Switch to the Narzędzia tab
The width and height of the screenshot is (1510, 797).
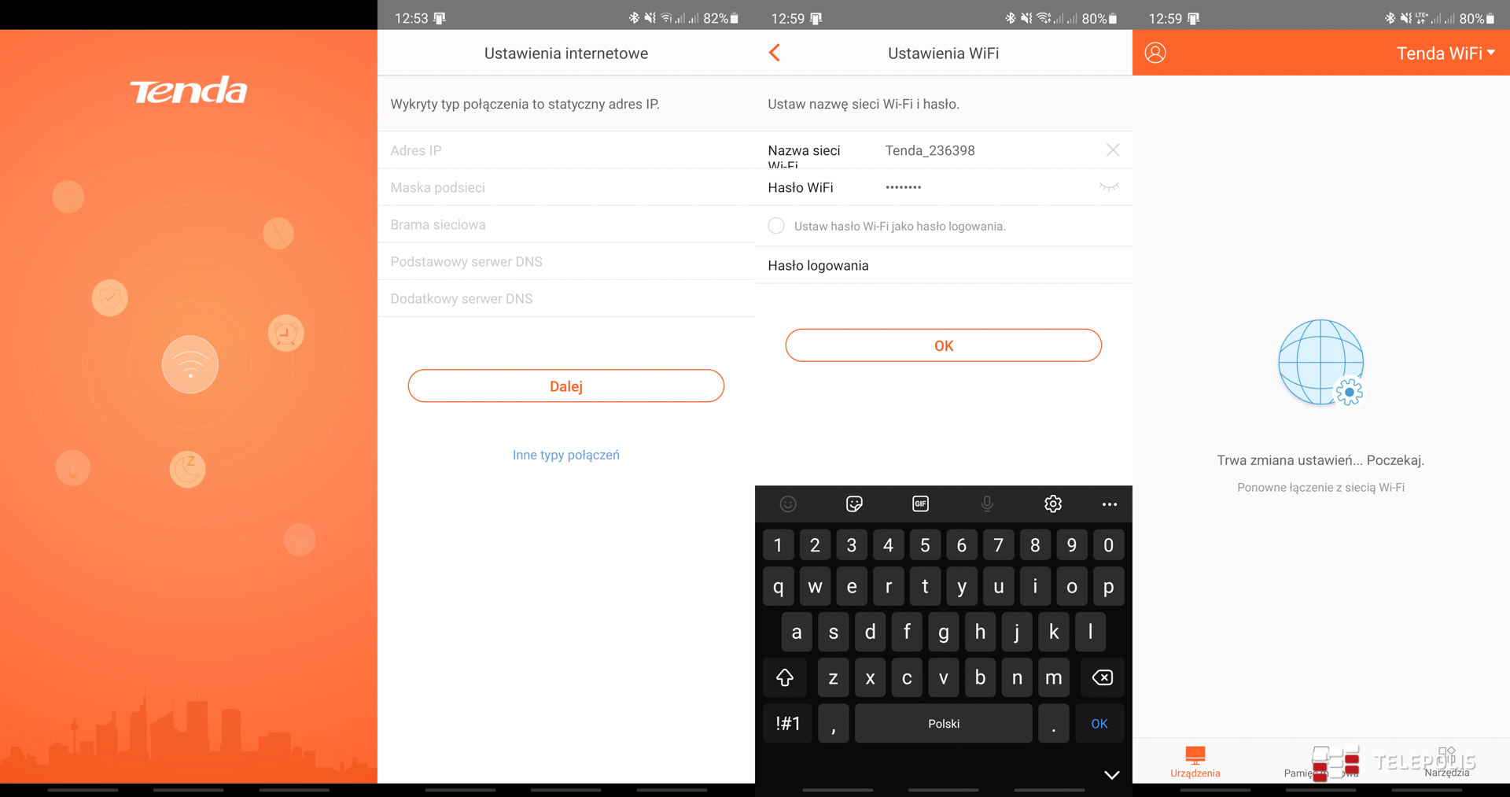pos(1446,762)
